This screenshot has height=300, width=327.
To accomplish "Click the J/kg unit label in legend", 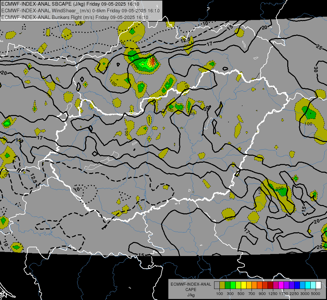I will [x=191, y=295].
